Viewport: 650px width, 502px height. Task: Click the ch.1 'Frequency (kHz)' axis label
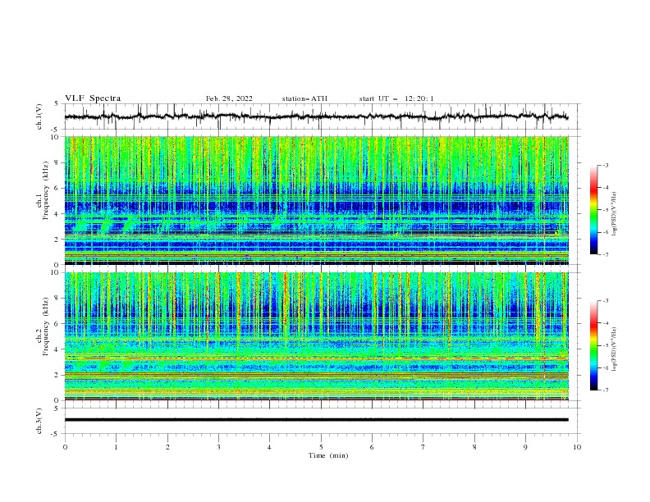coord(46,191)
